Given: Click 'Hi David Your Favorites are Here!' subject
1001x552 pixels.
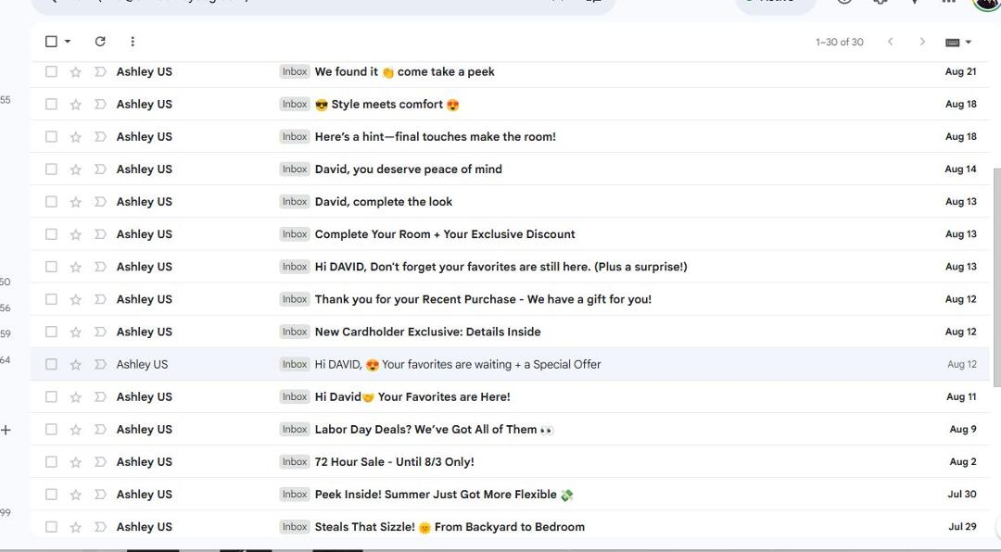Looking at the screenshot, I should pyautogui.click(x=412, y=397).
